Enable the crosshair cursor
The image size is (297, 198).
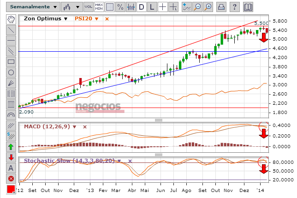163,7
